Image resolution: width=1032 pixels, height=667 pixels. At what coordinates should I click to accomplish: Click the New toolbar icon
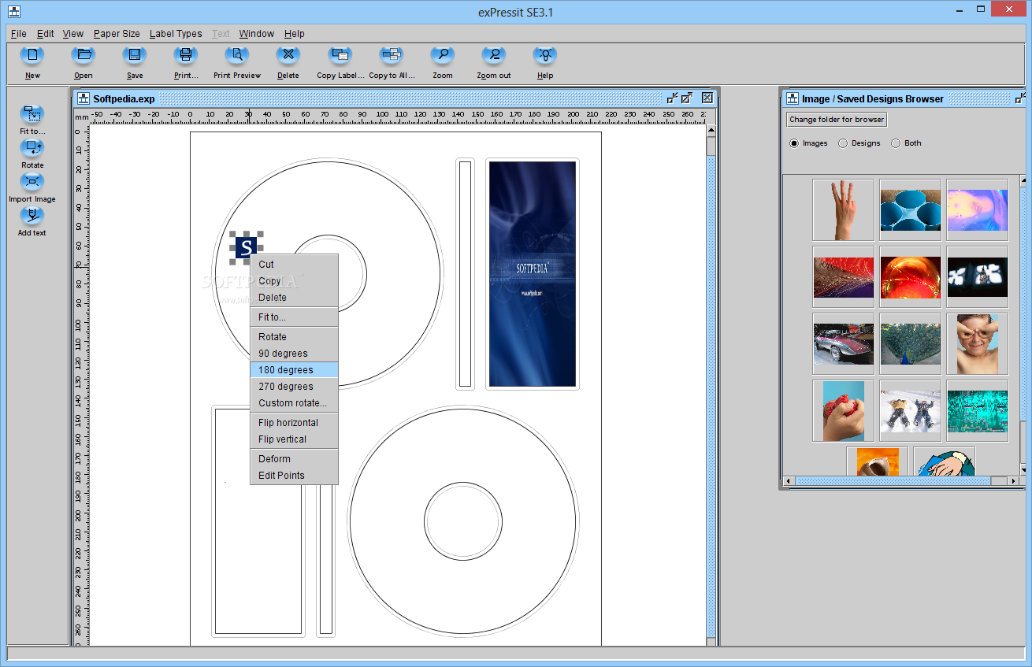pos(32,56)
